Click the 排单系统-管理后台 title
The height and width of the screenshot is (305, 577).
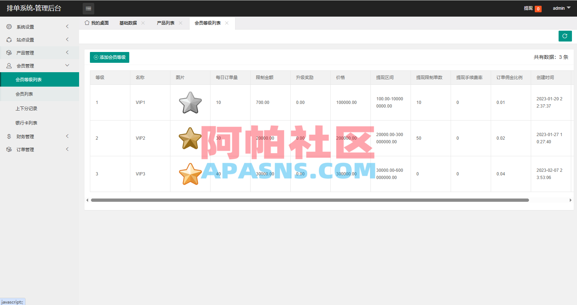34,8
